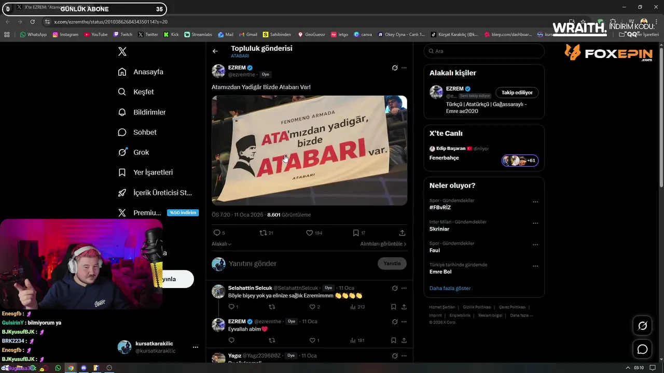
Task: Open Premium with %50 indirim badge
Action: tap(158, 213)
